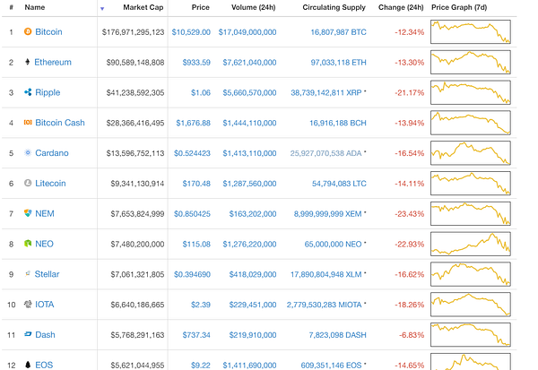538x370 pixels.
Task: Open Bitcoin price $10,529.00 link
Action: (x=191, y=32)
